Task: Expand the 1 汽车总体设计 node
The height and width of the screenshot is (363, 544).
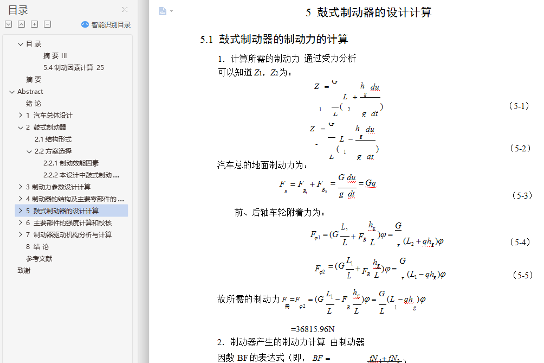Action: pyautogui.click(x=21, y=116)
